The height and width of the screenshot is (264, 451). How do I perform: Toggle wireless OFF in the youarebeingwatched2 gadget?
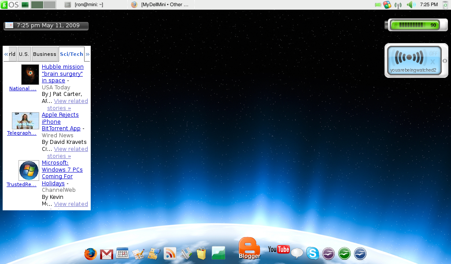(433, 53)
